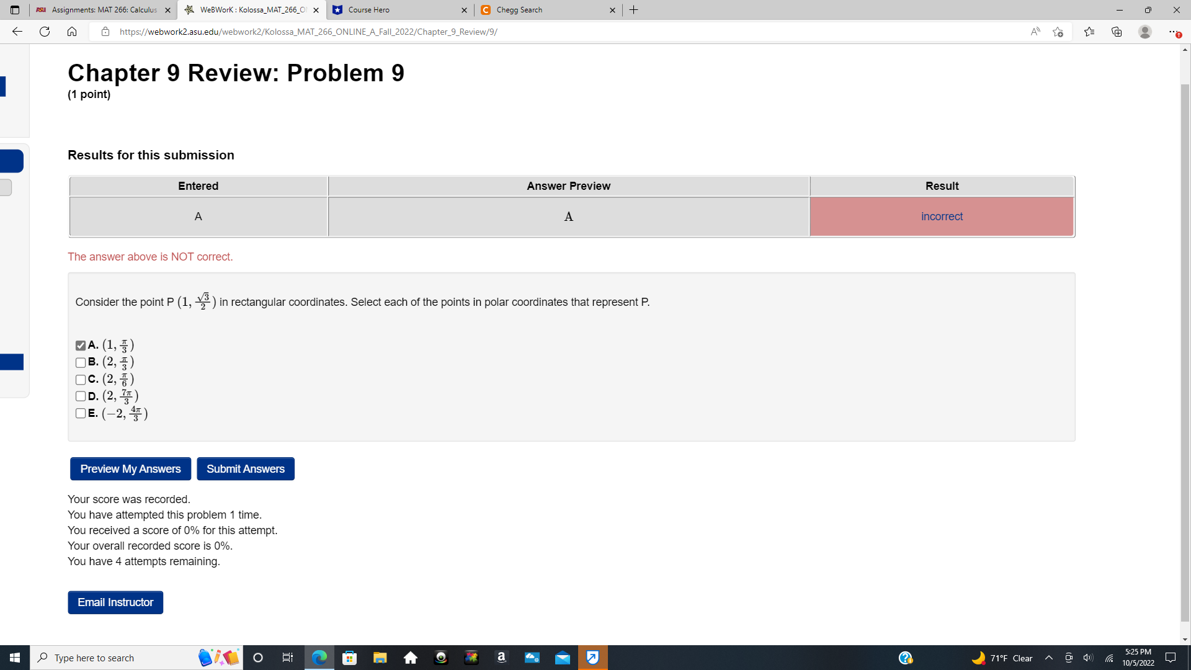Image resolution: width=1191 pixels, height=670 pixels.
Task: Click the Email Instructor button
Action: point(115,602)
